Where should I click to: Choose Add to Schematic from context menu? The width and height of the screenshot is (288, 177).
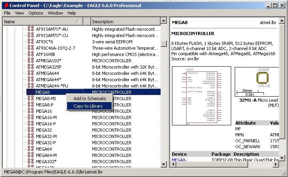point(90,99)
